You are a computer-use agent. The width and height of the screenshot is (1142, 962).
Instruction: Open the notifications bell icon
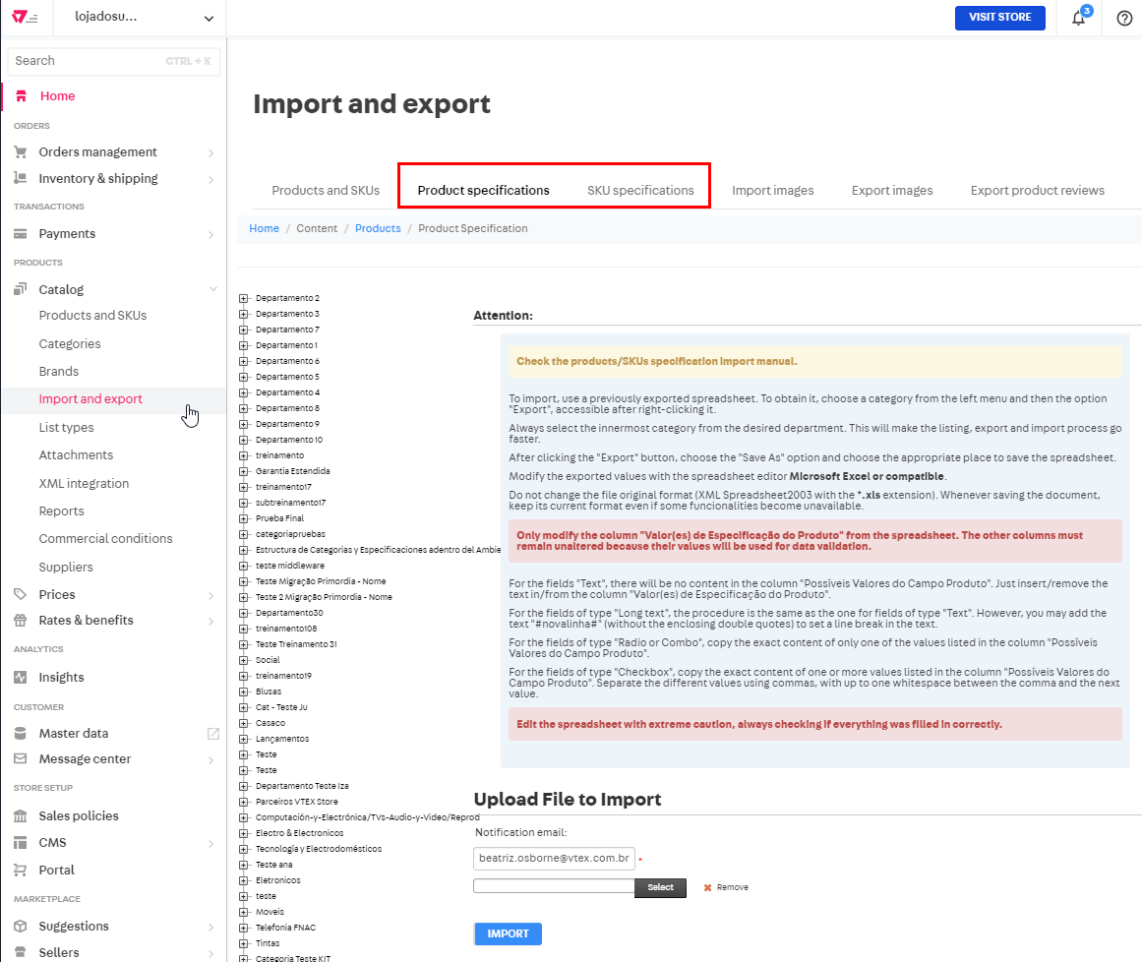[1076, 18]
